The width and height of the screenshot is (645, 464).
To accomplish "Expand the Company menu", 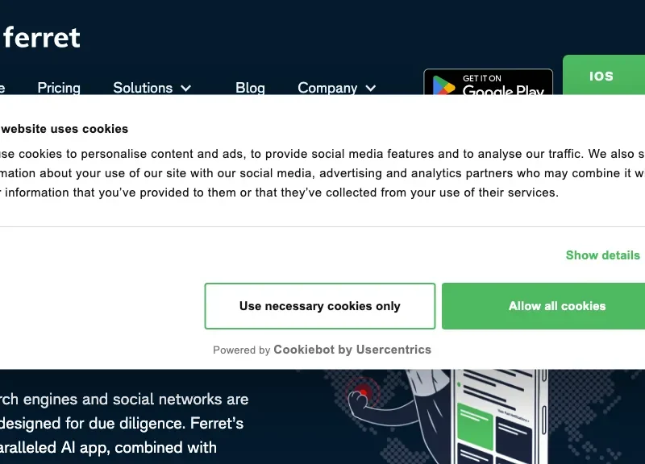I will point(336,88).
